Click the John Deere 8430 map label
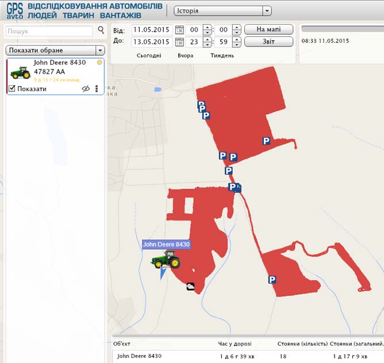The height and width of the screenshot is (363, 384). (x=166, y=244)
